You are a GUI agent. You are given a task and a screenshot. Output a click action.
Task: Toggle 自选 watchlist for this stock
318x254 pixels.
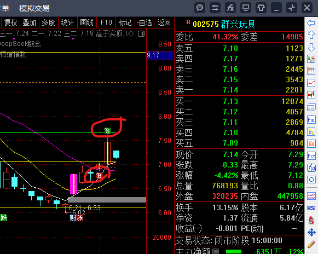pos(144,22)
